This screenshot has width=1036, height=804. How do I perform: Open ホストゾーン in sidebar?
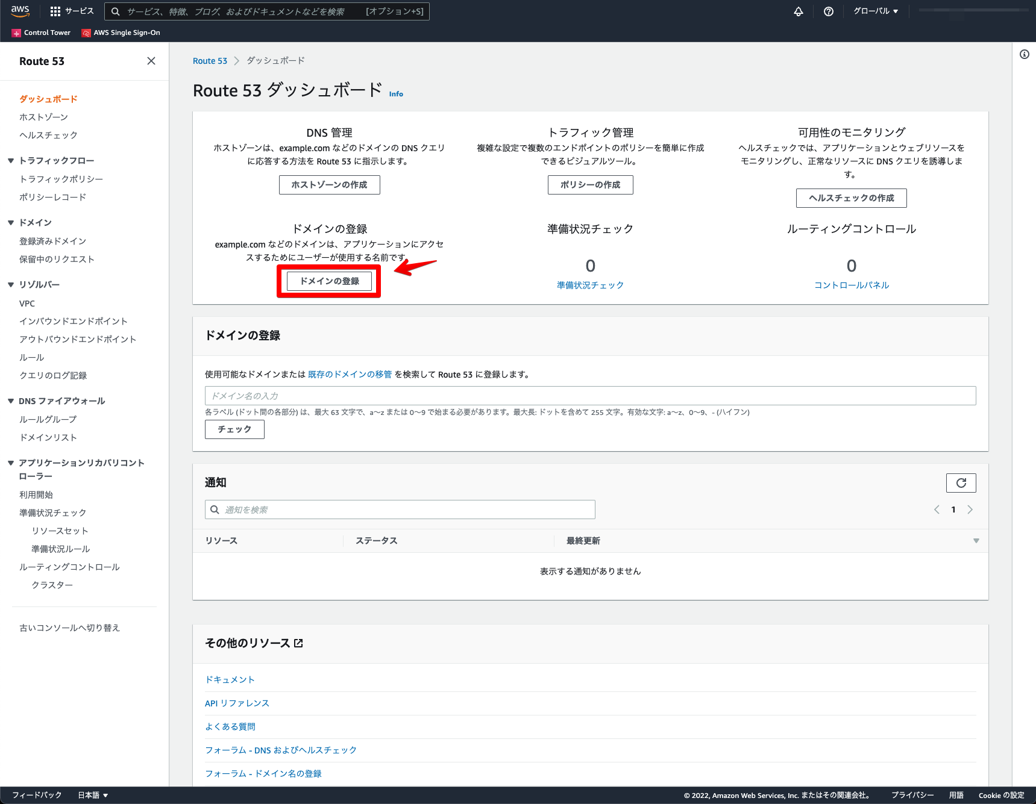tap(43, 117)
